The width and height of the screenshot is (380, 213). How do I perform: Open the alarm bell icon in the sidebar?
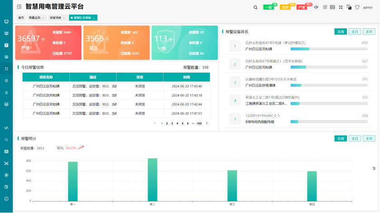coord(6,69)
